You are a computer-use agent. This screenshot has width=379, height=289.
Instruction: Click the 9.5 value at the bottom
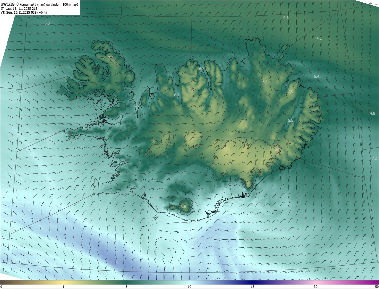102,272
